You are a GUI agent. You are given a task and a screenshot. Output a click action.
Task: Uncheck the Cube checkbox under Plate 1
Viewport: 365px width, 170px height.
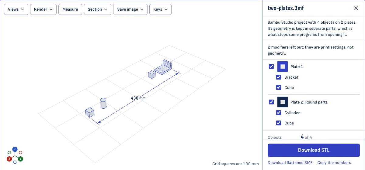click(278, 87)
